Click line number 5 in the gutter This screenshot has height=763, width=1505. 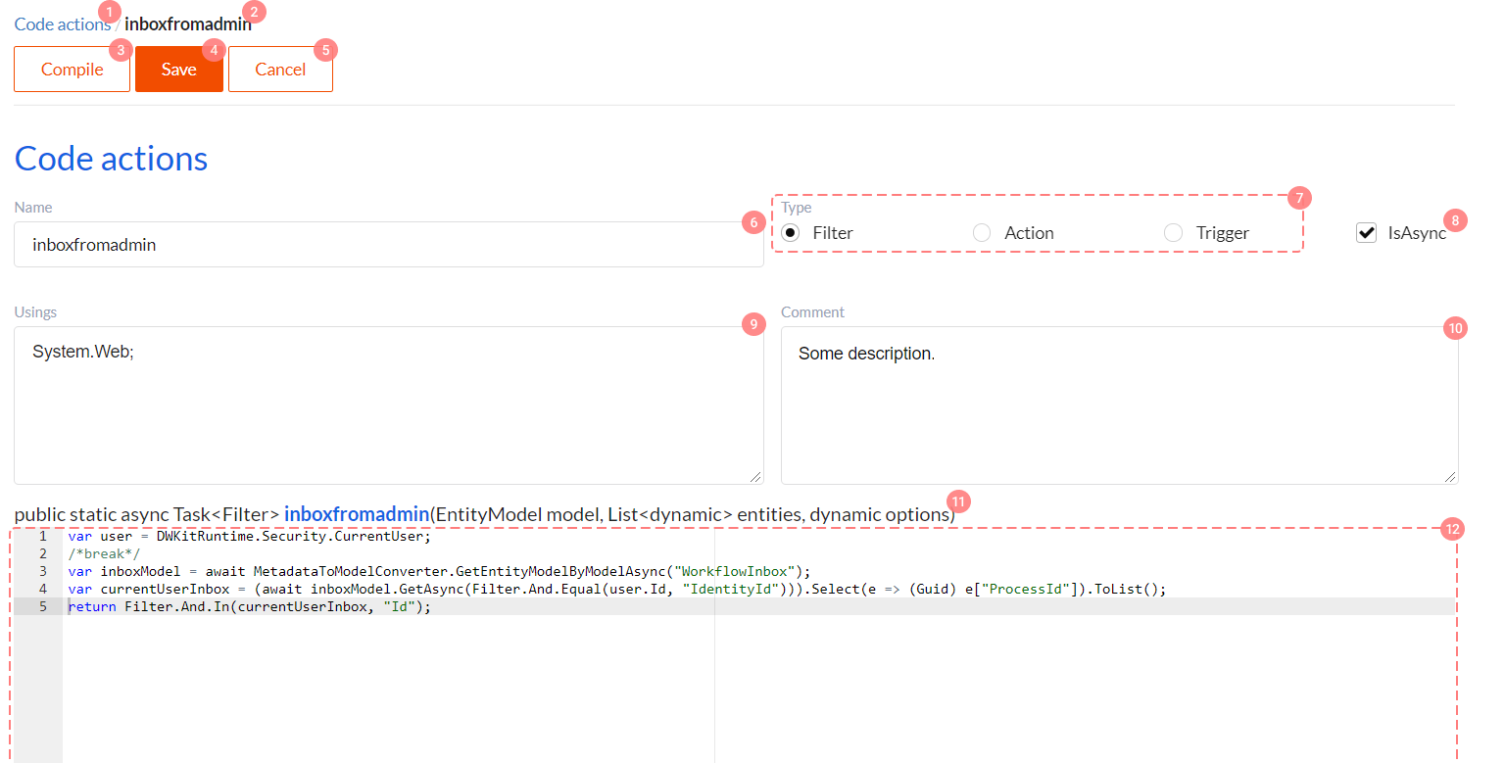[x=43, y=607]
